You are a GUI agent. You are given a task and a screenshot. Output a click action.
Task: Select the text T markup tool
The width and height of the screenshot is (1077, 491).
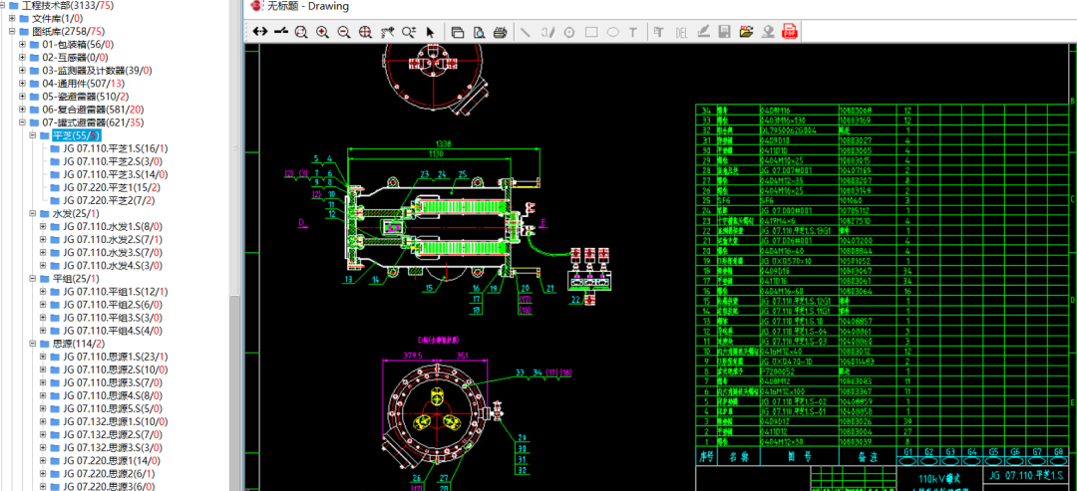[633, 32]
